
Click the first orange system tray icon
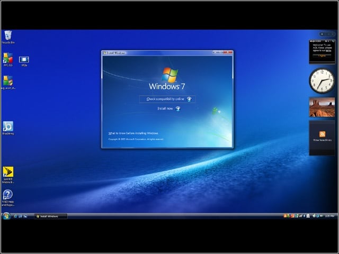click(x=285, y=216)
